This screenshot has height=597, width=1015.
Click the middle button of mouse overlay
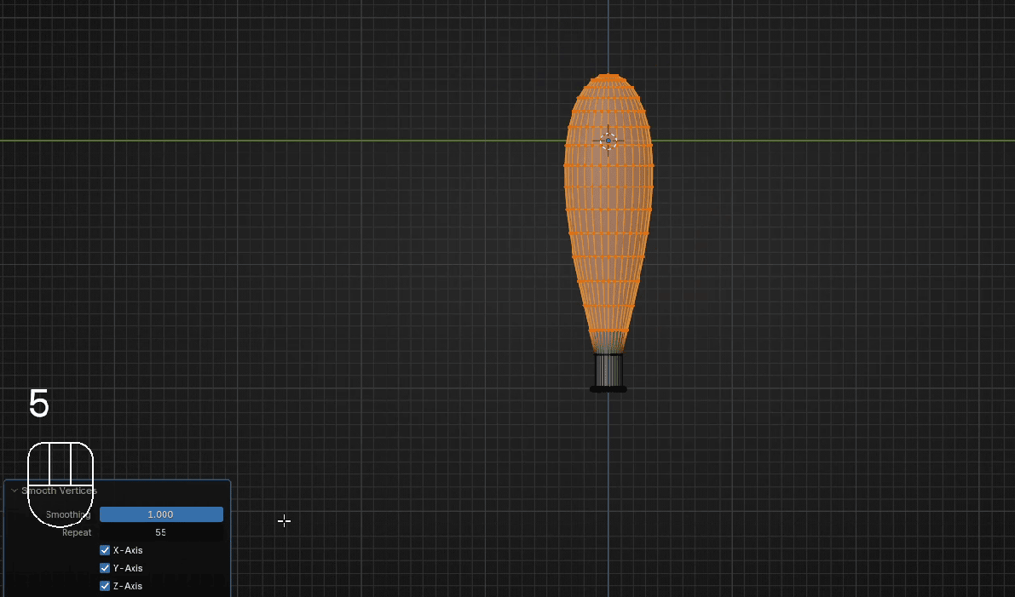pos(60,463)
